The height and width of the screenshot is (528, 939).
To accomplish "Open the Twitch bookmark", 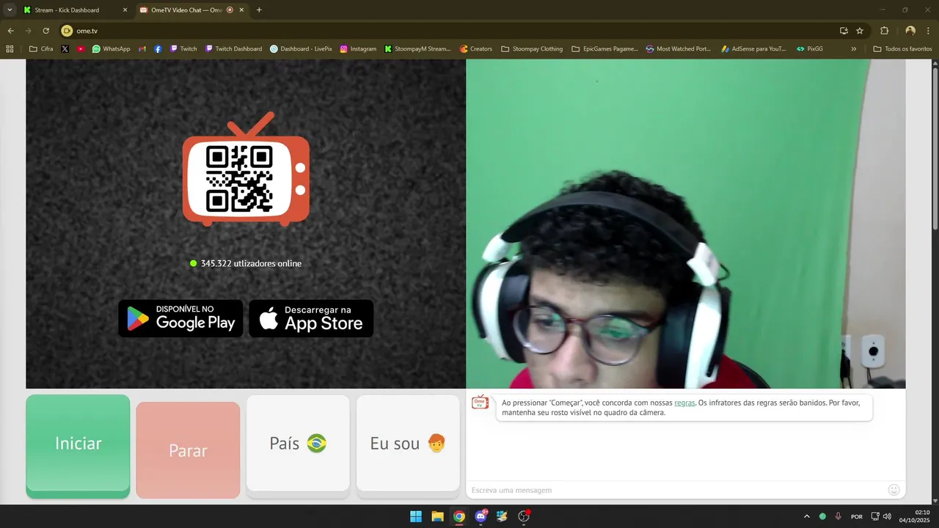I will (183, 49).
